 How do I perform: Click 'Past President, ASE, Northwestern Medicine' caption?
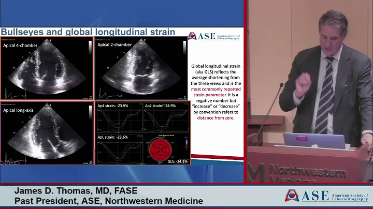[109, 201]
